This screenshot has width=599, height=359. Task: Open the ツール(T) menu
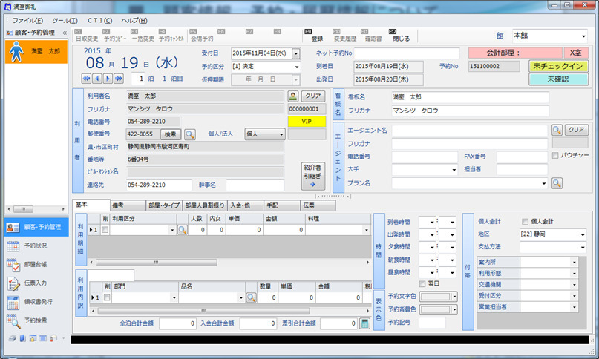(x=65, y=21)
